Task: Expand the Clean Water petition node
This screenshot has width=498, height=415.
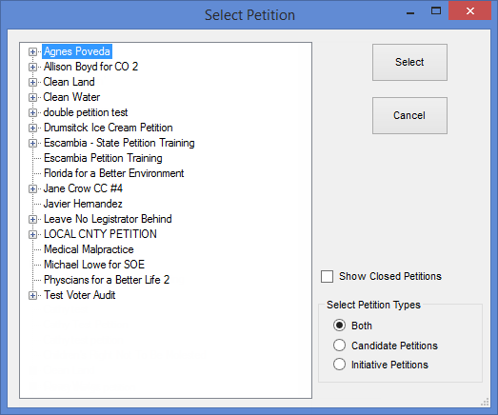Action: (x=32, y=97)
